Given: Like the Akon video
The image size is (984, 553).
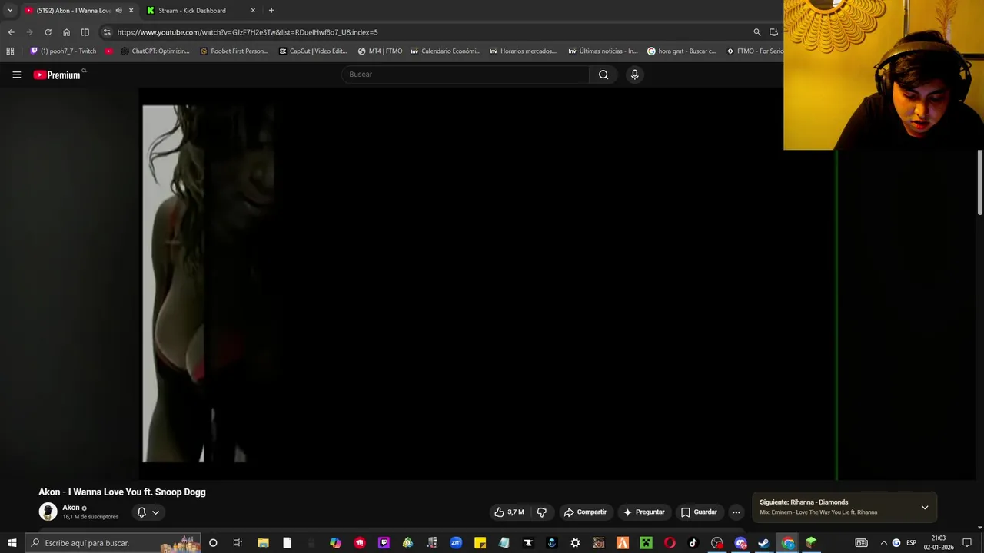Looking at the screenshot, I should [x=509, y=512].
